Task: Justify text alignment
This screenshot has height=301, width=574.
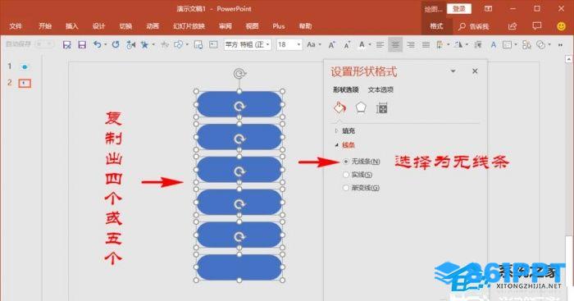Action: point(426,44)
